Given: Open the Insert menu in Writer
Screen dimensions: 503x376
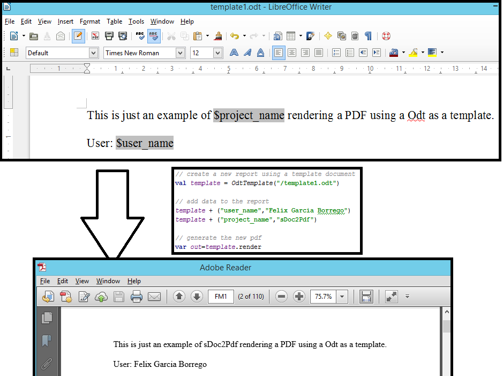Looking at the screenshot, I should (x=65, y=21).
